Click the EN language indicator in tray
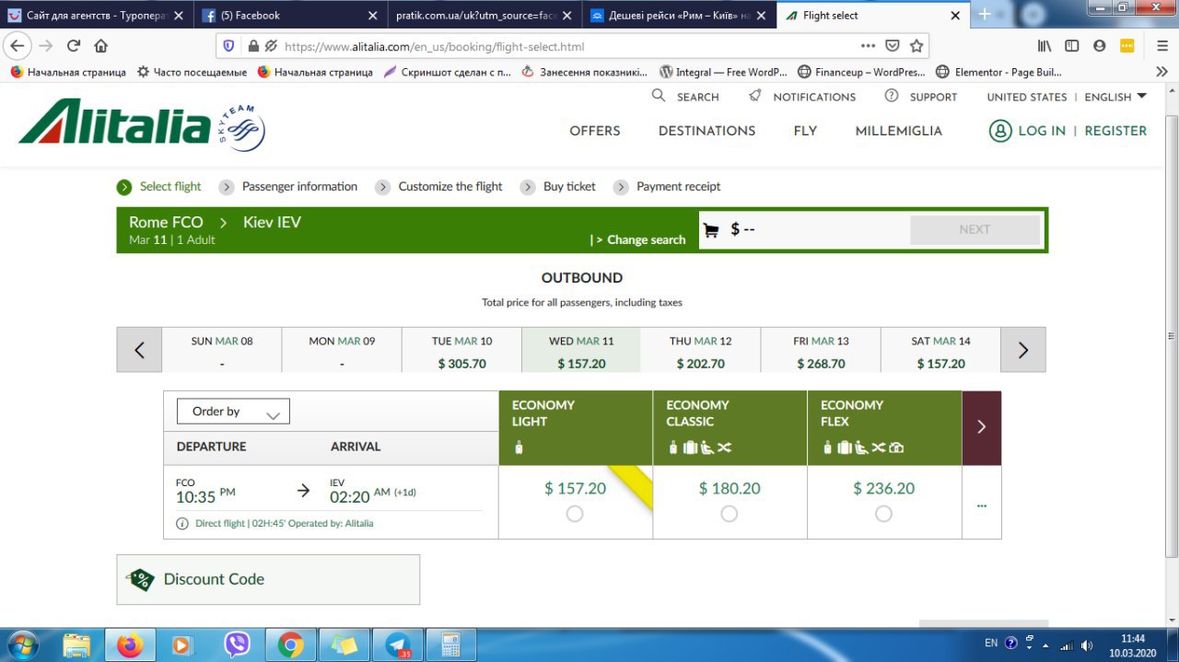 click(991, 644)
